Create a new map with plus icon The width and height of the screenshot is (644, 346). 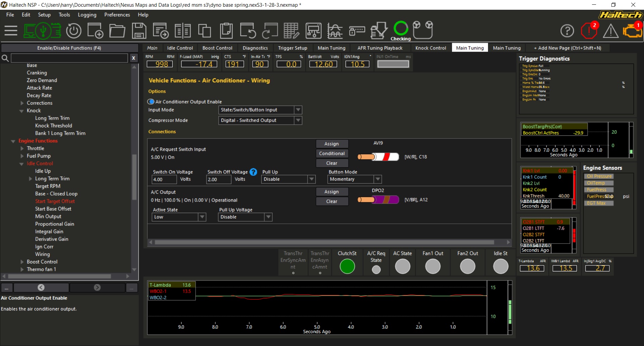95,31
